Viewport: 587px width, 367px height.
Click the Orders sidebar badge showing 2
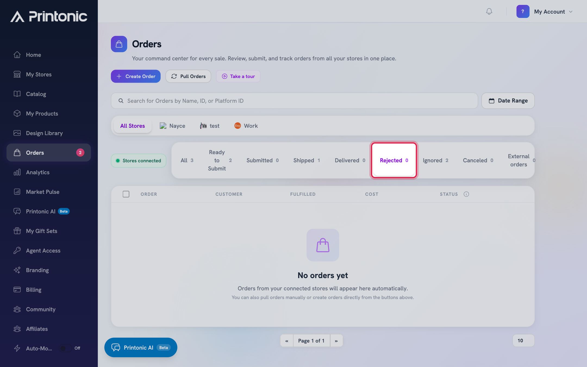pos(80,153)
